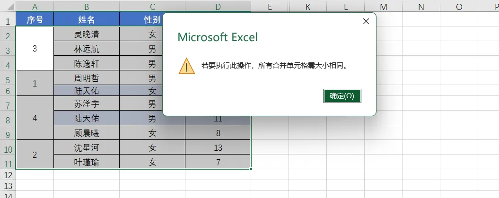Click column D cell with value 11

218,121
